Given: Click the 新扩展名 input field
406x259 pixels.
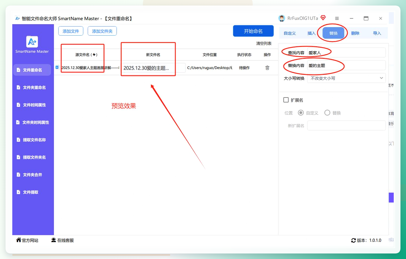Looking at the screenshot, I should (346, 126).
